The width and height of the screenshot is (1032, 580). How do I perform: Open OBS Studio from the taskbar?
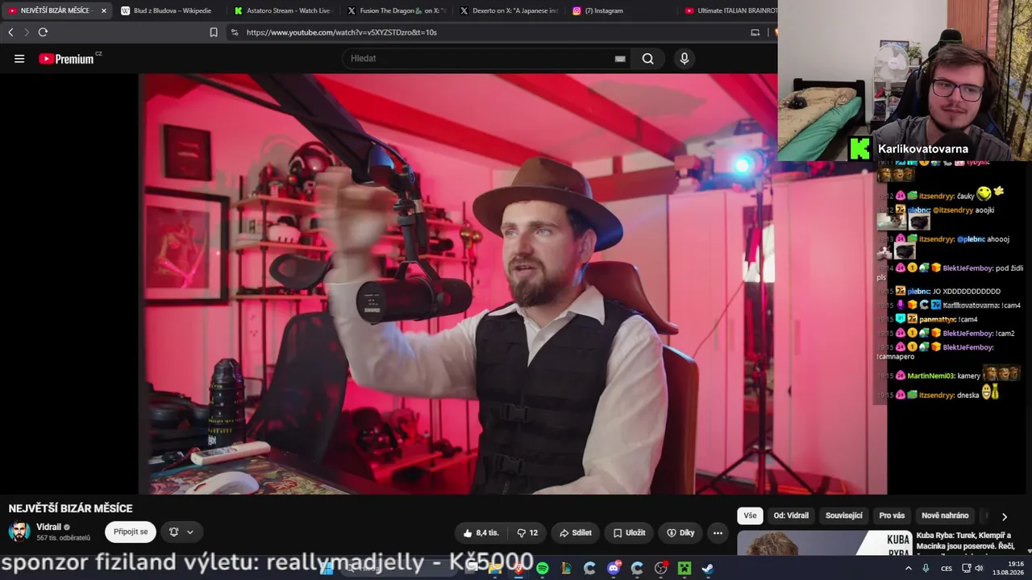click(661, 569)
